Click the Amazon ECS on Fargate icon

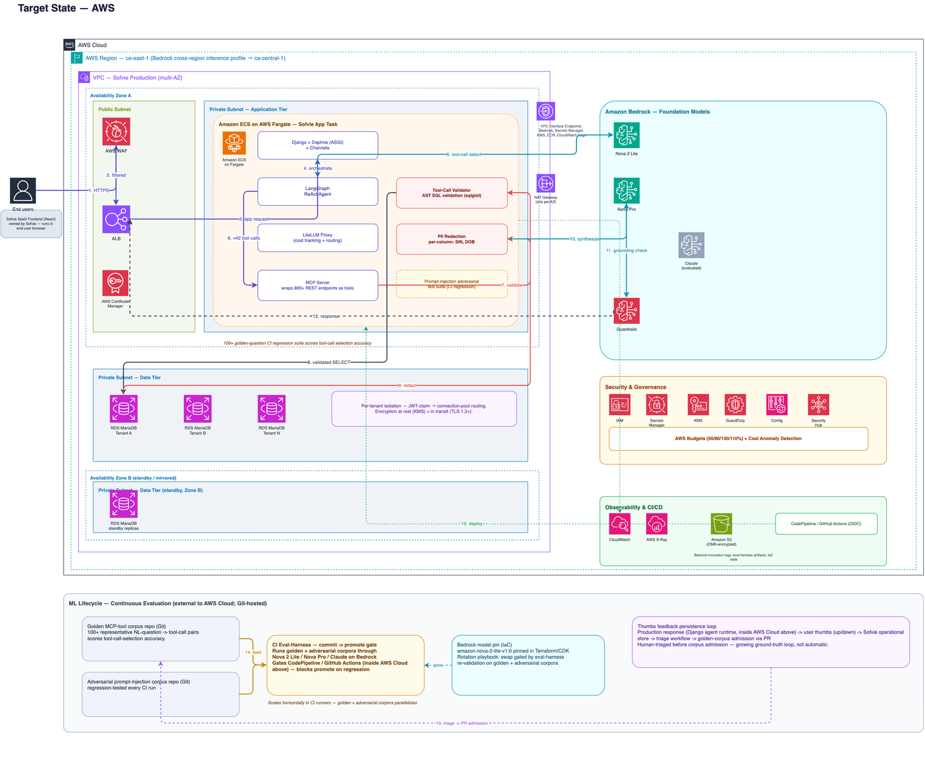point(234,143)
